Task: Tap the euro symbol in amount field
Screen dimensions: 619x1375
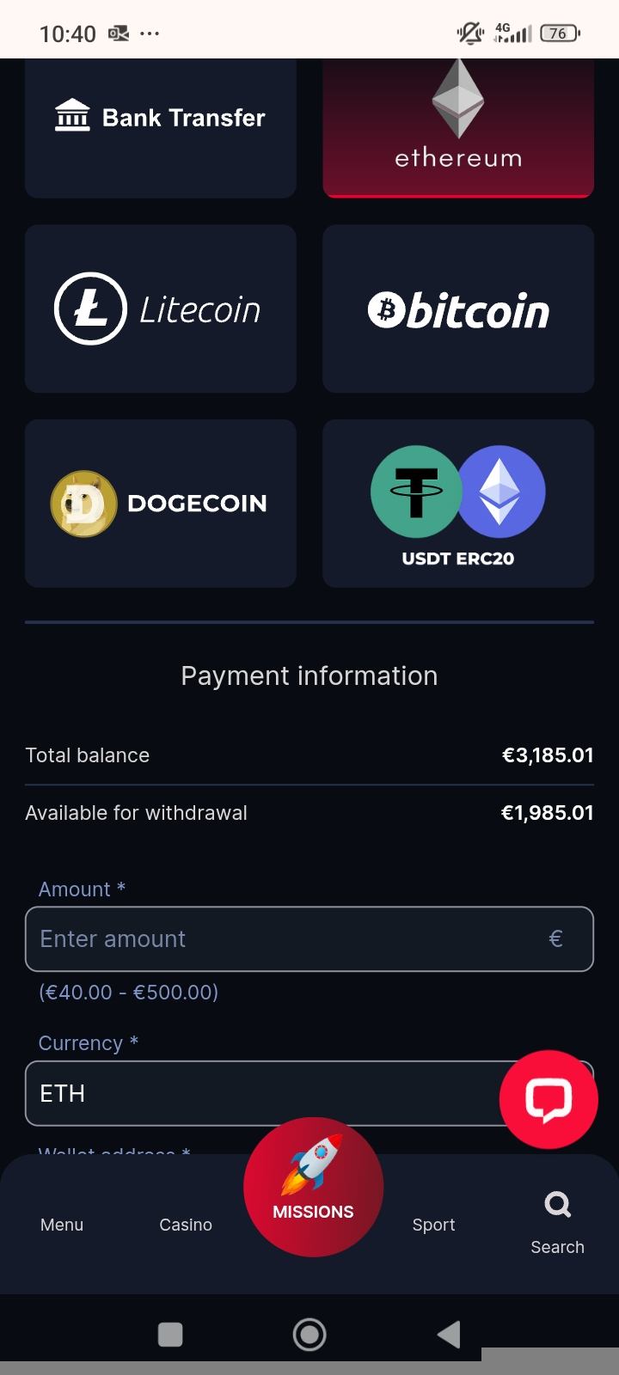Action: pos(555,939)
